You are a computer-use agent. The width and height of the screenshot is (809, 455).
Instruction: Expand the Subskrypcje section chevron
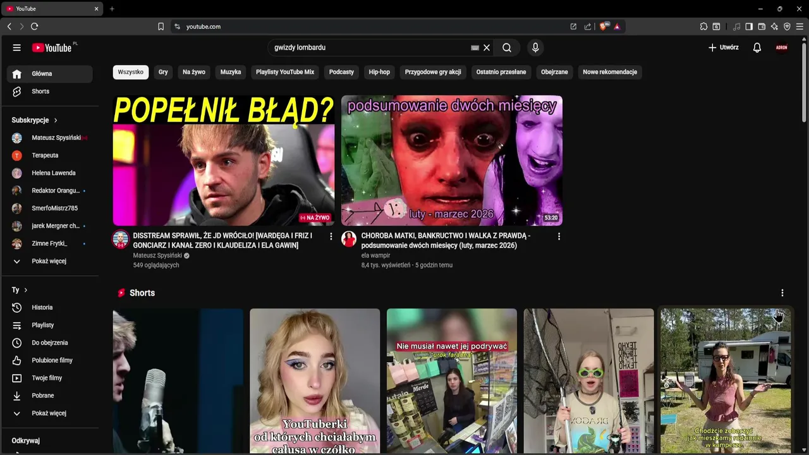click(56, 120)
